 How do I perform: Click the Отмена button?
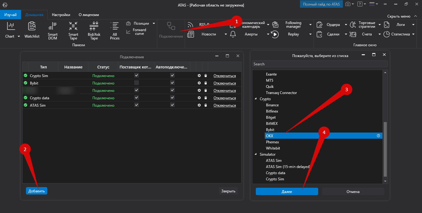353,192
